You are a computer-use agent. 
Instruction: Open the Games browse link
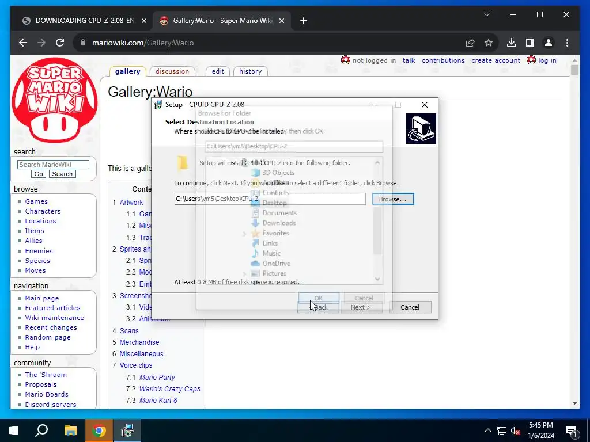36,201
